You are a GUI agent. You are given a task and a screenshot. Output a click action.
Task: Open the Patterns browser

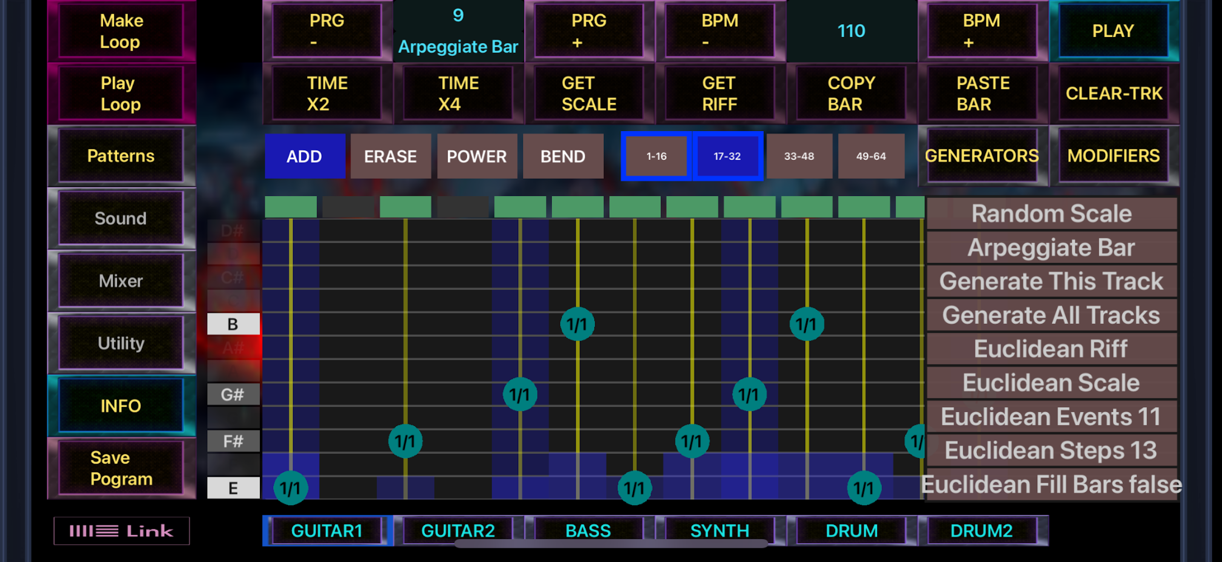click(x=121, y=155)
